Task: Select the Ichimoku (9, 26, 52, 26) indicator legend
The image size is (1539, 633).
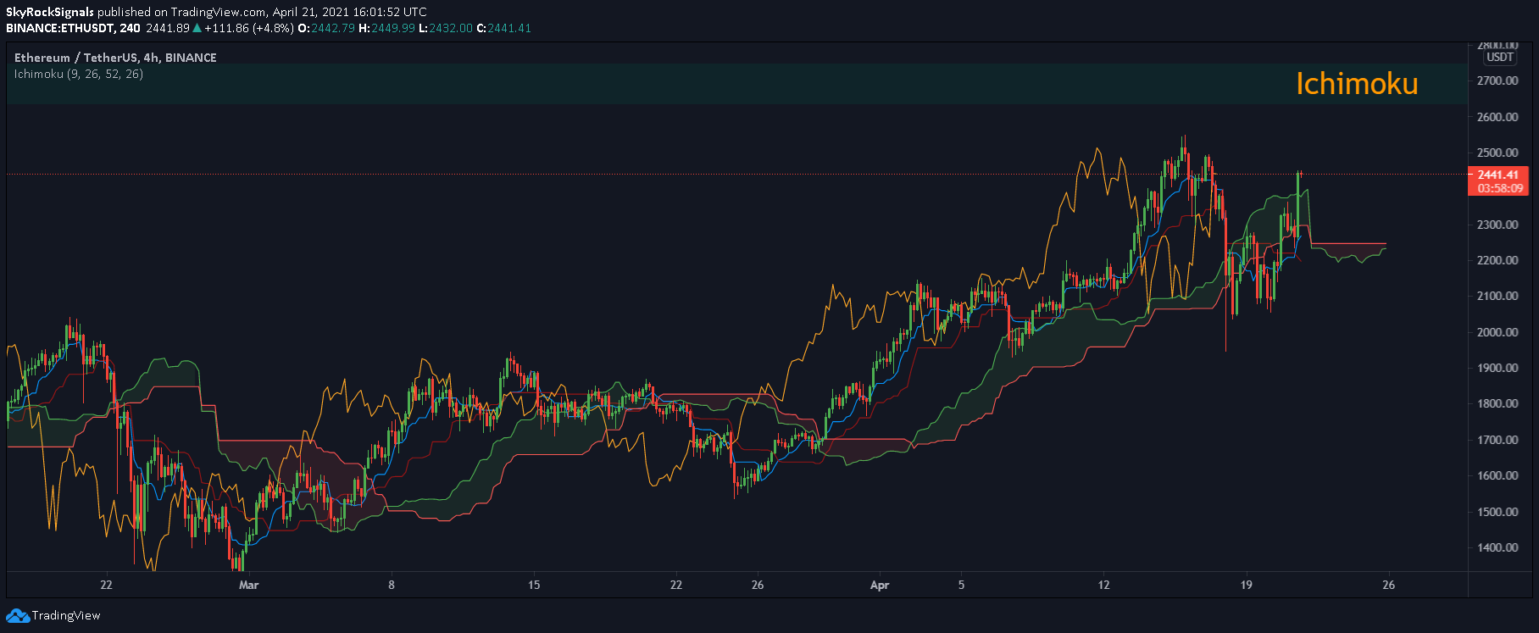Action: pyautogui.click(x=79, y=74)
